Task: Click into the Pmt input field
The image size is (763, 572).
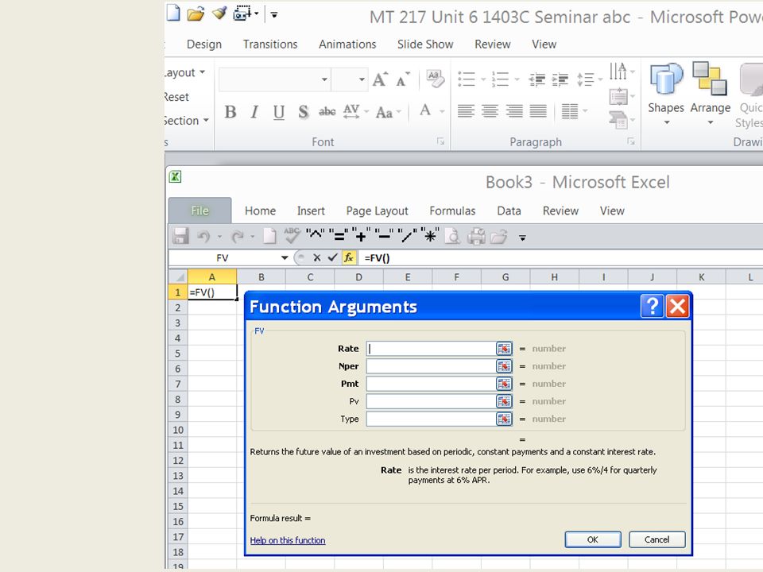Action: click(431, 384)
